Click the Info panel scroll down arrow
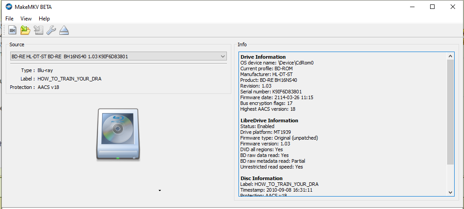The image size is (464, 209). click(450, 192)
